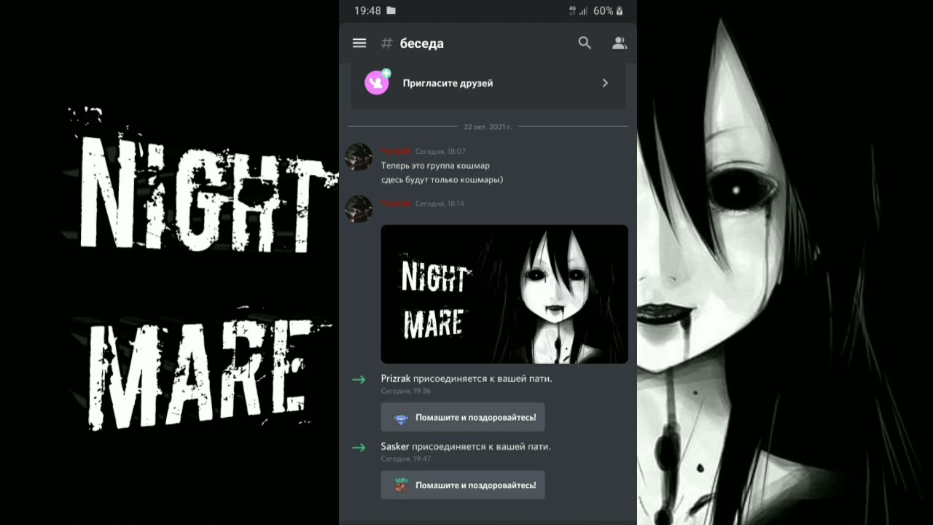Image resolution: width=933 pixels, height=525 pixels.
Task: Select message Теперь это группа кошмар
Action: 435,166
